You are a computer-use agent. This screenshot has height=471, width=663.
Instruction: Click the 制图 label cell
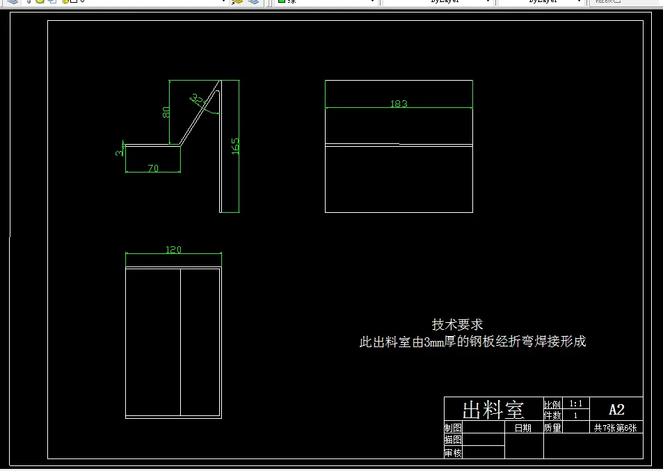point(453,428)
